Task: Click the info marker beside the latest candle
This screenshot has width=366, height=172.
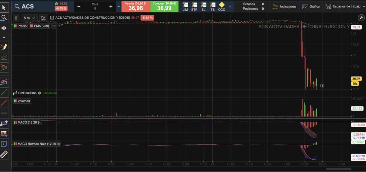Action: (x=322, y=86)
